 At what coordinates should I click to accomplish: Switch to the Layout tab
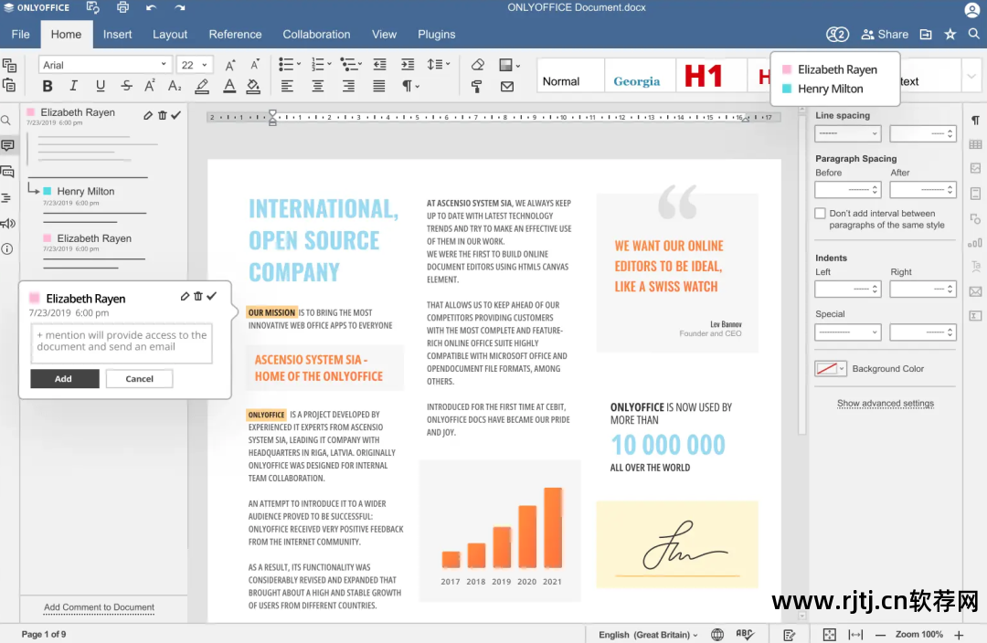170,34
